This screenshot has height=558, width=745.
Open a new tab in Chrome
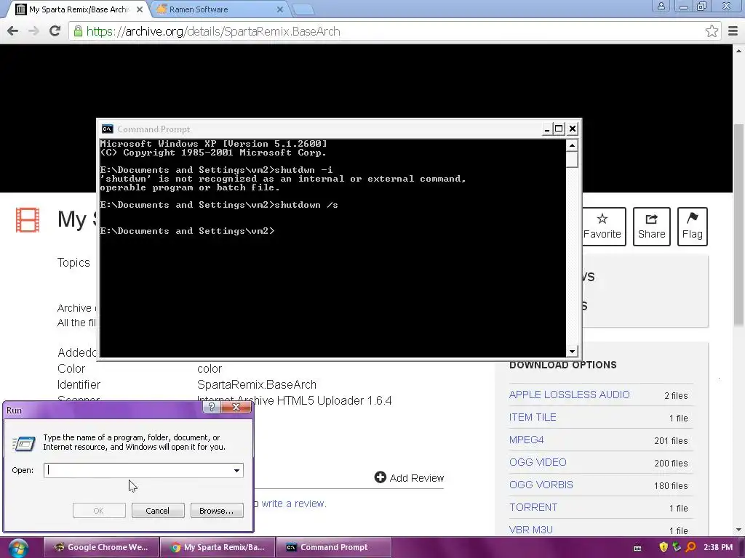click(303, 9)
